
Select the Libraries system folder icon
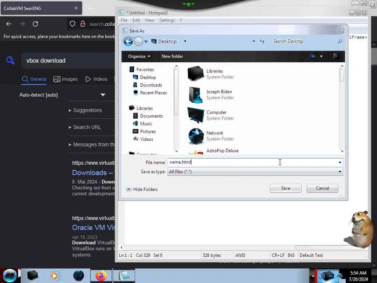tap(196, 74)
